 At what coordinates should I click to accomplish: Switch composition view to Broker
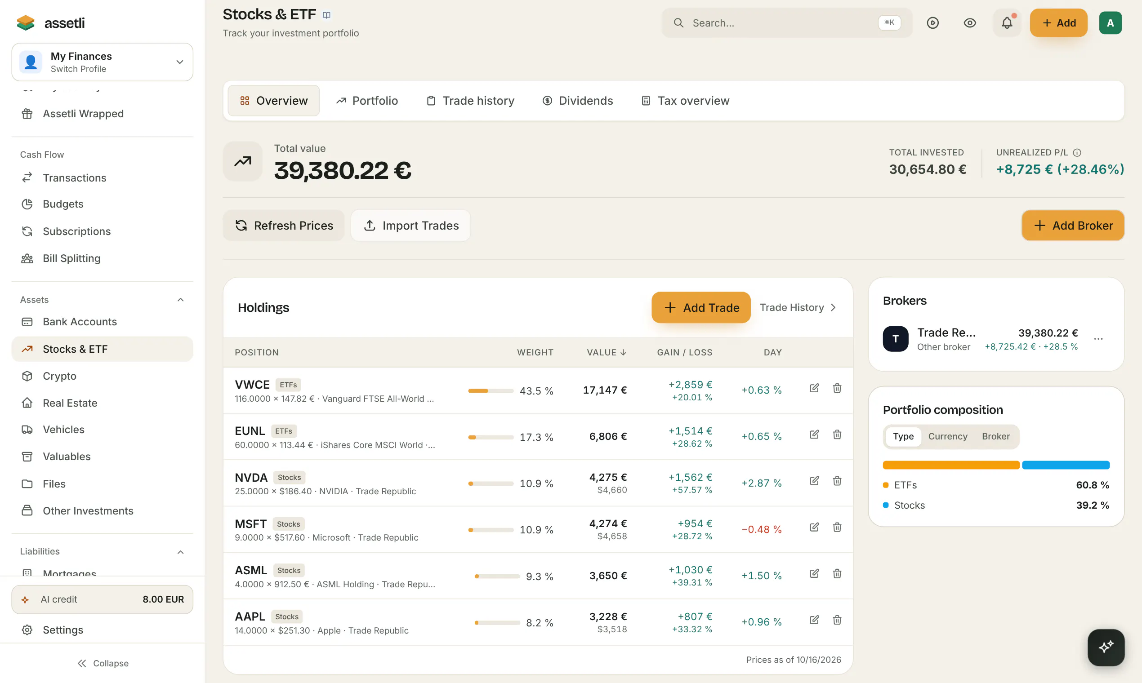995,436
